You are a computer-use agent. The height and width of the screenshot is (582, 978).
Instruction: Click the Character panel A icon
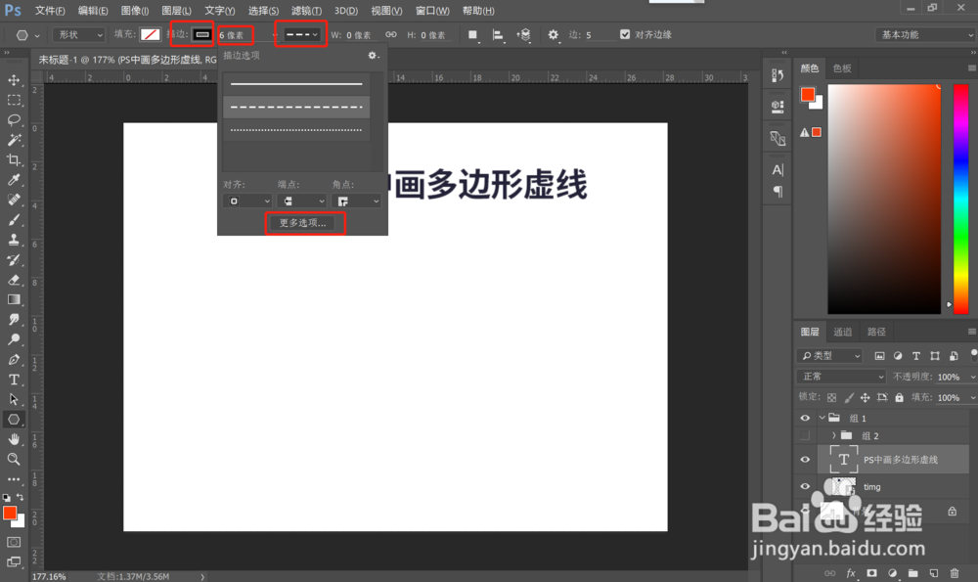pyautogui.click(x=776, y=169)
